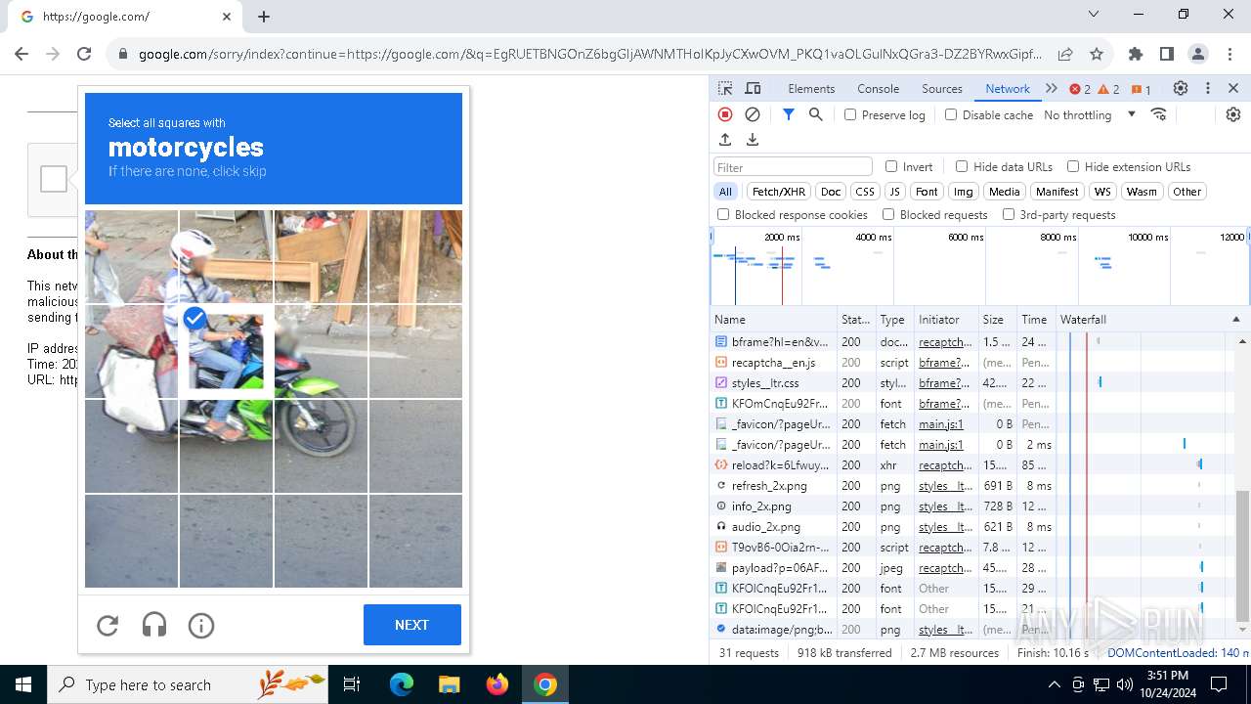Open the network conditions wifi icon
Image resolution: width=1251 pixels, height=704 pixels.
pos(1159,114)
